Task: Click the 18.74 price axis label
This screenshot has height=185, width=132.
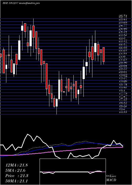Action: (x=123, y=84)
